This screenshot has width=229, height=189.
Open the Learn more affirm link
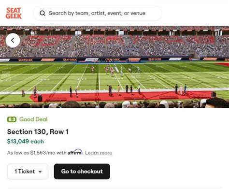99,153
